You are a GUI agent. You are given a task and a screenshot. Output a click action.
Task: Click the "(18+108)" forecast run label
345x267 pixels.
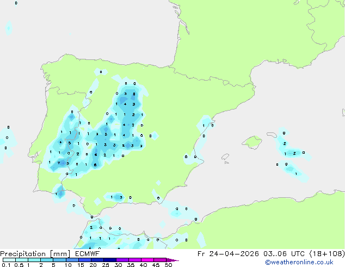[327, 254]
